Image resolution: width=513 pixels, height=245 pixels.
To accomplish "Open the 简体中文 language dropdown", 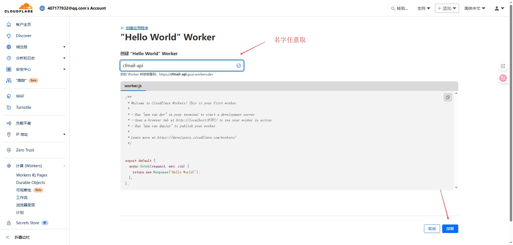I will 475,8.
